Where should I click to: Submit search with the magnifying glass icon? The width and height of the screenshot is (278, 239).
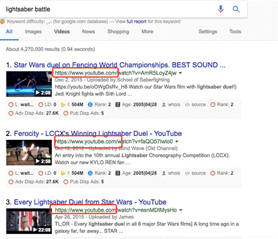236,9
